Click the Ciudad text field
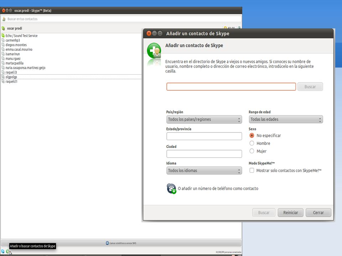 tap(204, 154)
